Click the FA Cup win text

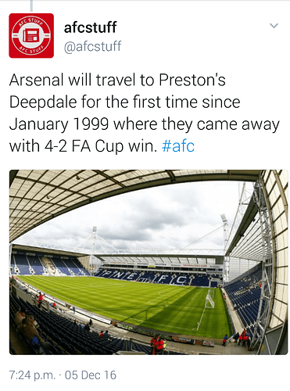pos(114,146)
